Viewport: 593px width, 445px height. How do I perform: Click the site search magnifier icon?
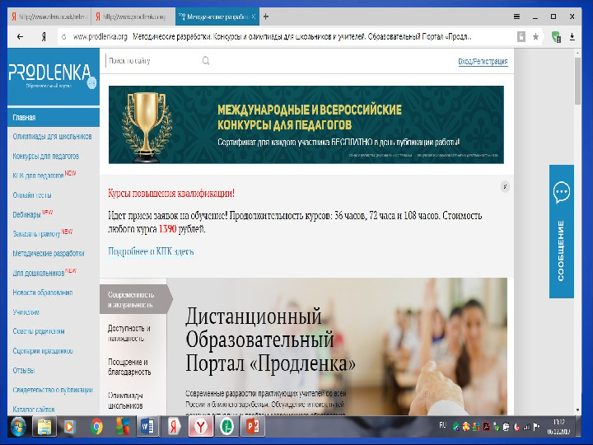[x=206, y=60]
